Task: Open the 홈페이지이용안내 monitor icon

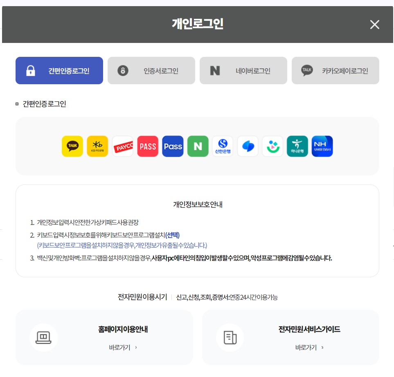Action: point(44,337)
